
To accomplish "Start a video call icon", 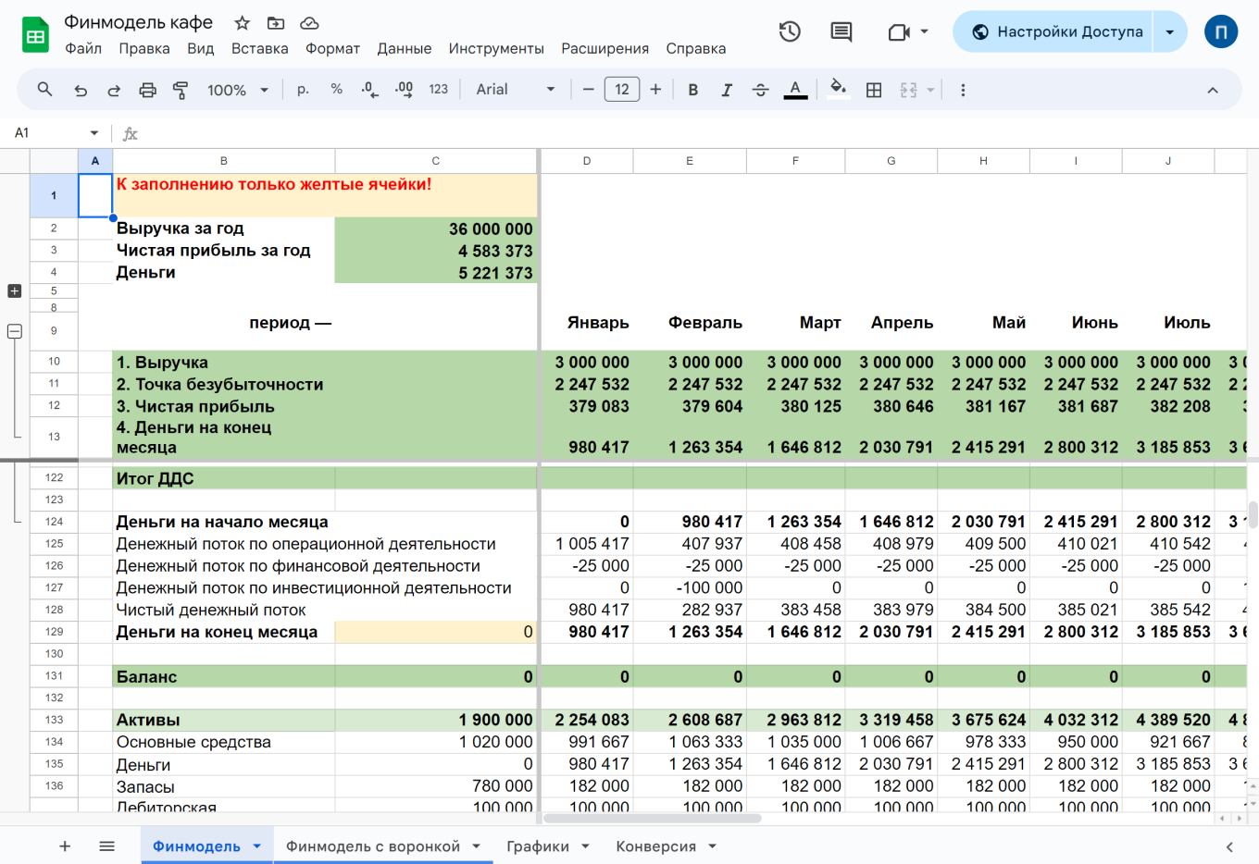I will pyautogui.click(x=899, y=32).
